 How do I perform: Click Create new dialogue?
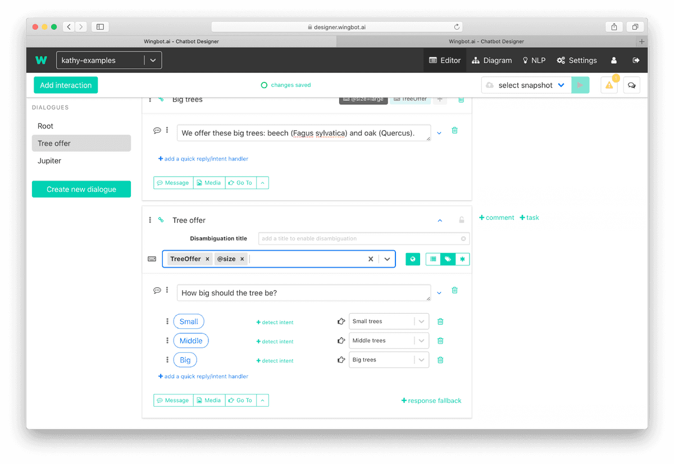[81, 190]
